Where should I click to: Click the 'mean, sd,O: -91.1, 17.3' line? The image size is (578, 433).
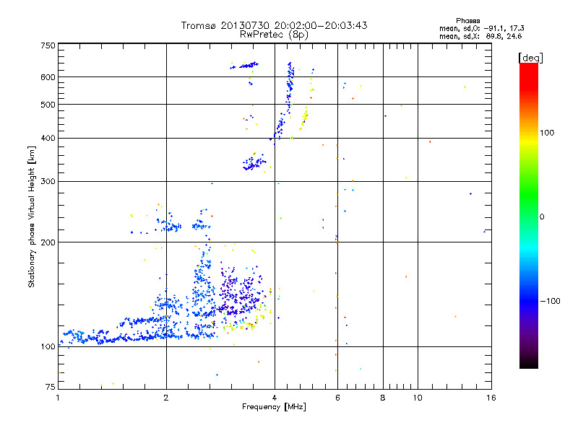click(x=481, y=28)
